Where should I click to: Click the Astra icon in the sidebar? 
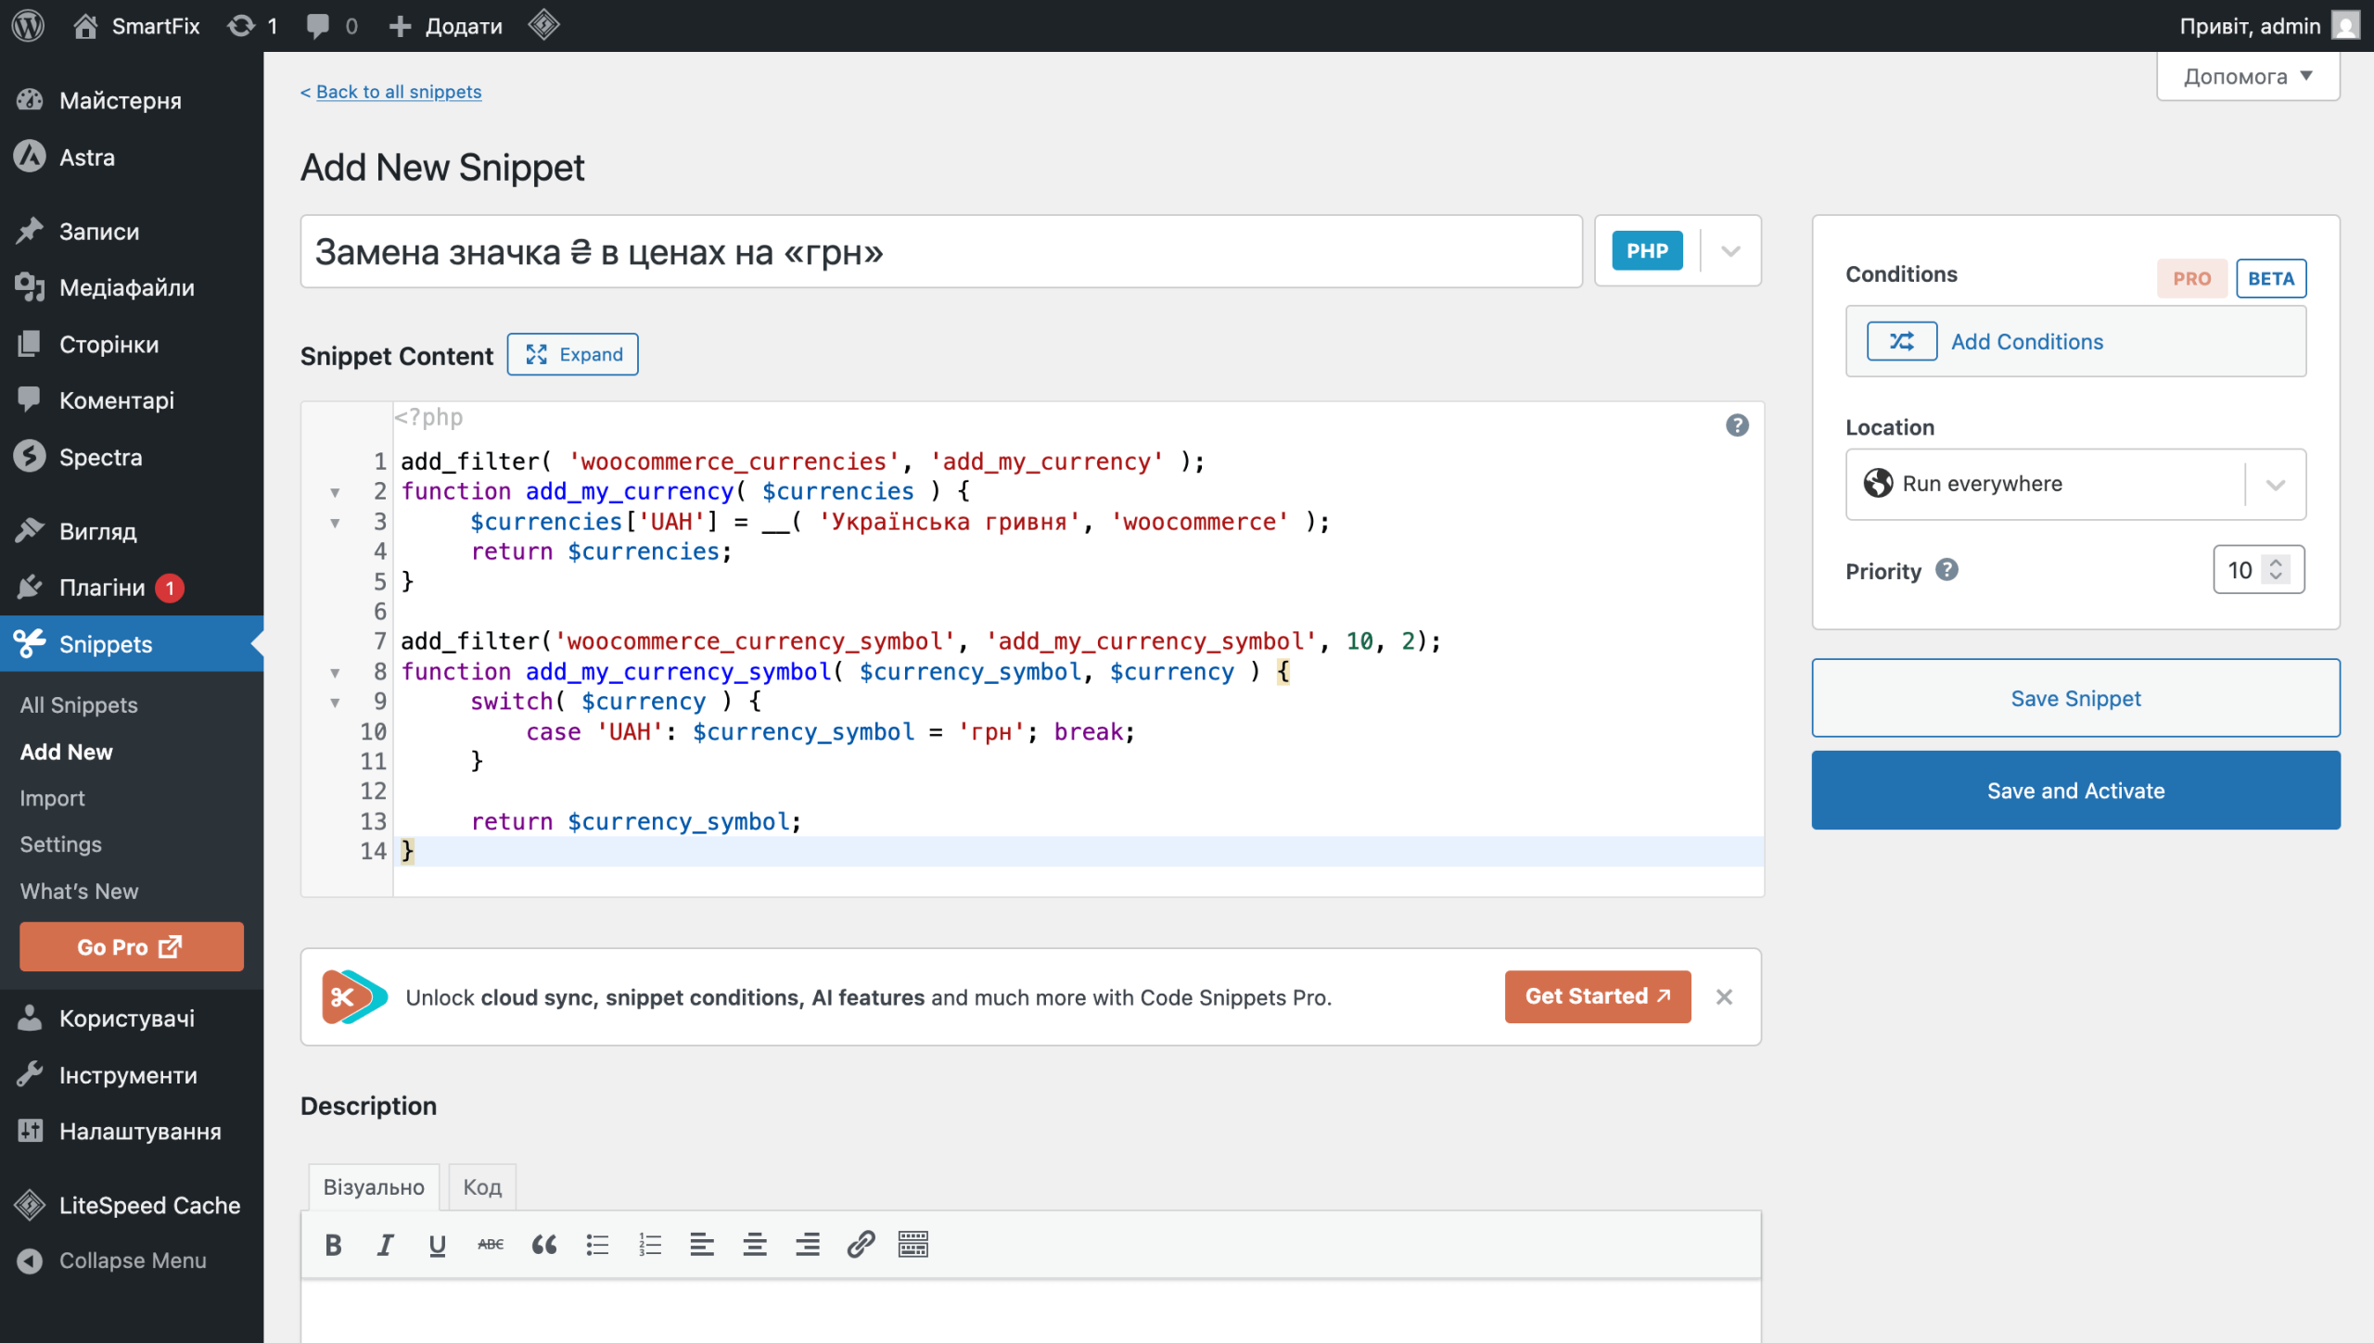[29, 157]
